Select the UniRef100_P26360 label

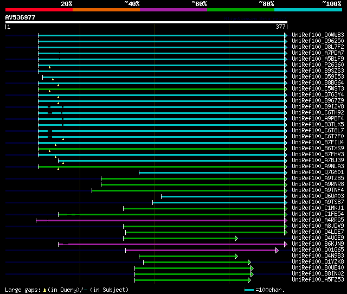coord(318,65)
